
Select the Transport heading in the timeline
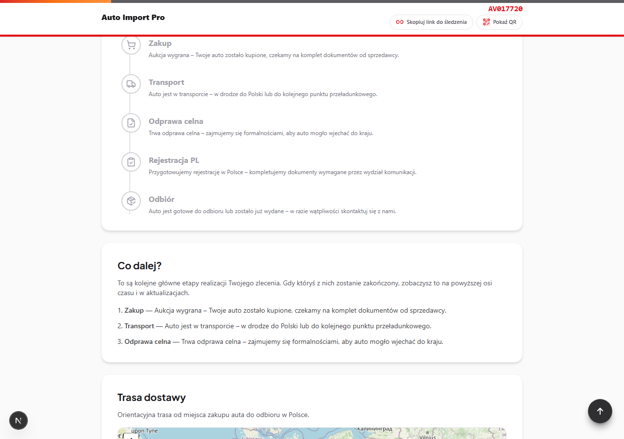coord(166,82)
